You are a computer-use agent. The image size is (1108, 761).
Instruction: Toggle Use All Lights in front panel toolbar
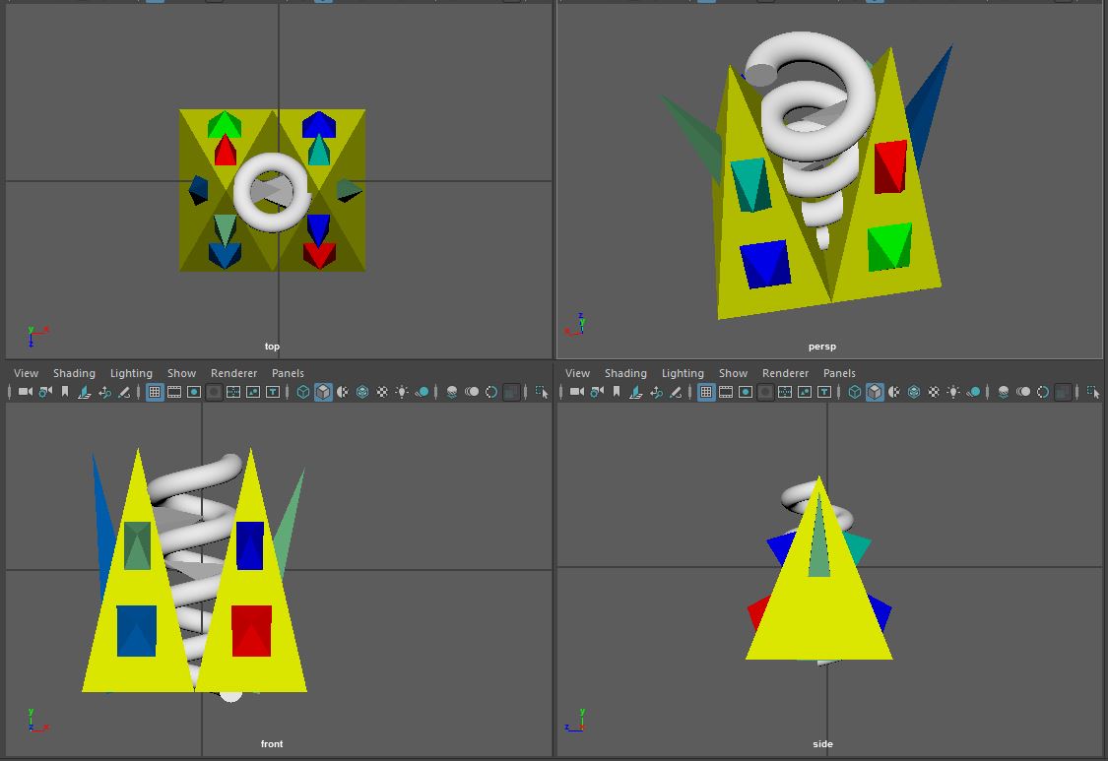tap(402, 392)
